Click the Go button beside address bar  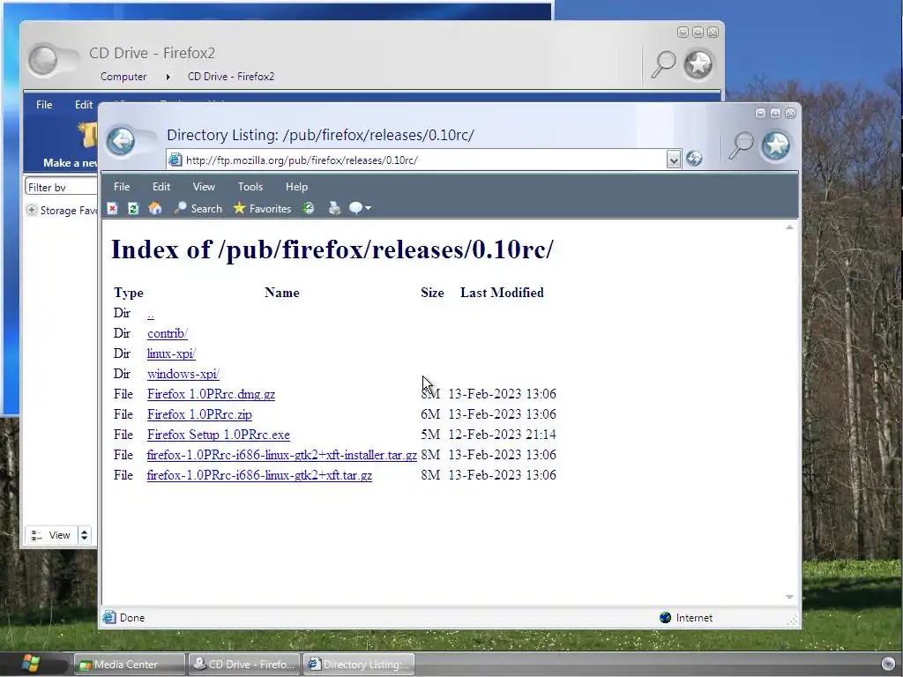coord(694,159)
